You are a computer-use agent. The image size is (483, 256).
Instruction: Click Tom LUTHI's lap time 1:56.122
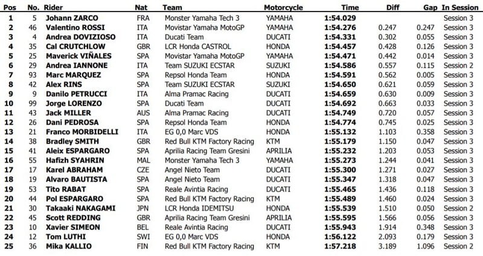tap(340, 237)
